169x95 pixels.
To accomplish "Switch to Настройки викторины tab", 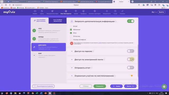I will (x=40, y=21).
